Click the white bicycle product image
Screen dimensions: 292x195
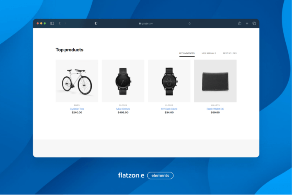[x=77, y=81]
